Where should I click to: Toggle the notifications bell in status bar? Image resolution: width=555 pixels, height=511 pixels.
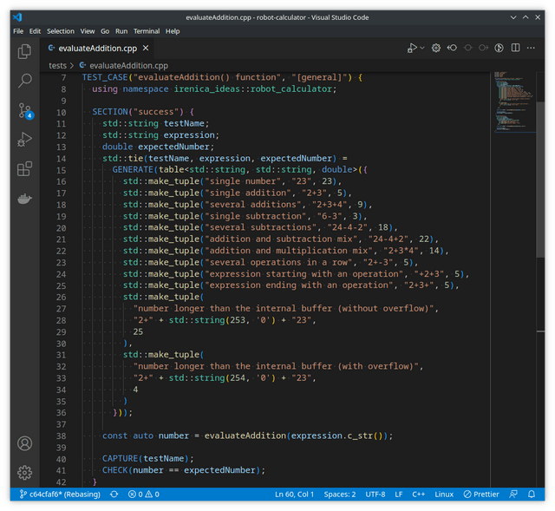(532, 494)
